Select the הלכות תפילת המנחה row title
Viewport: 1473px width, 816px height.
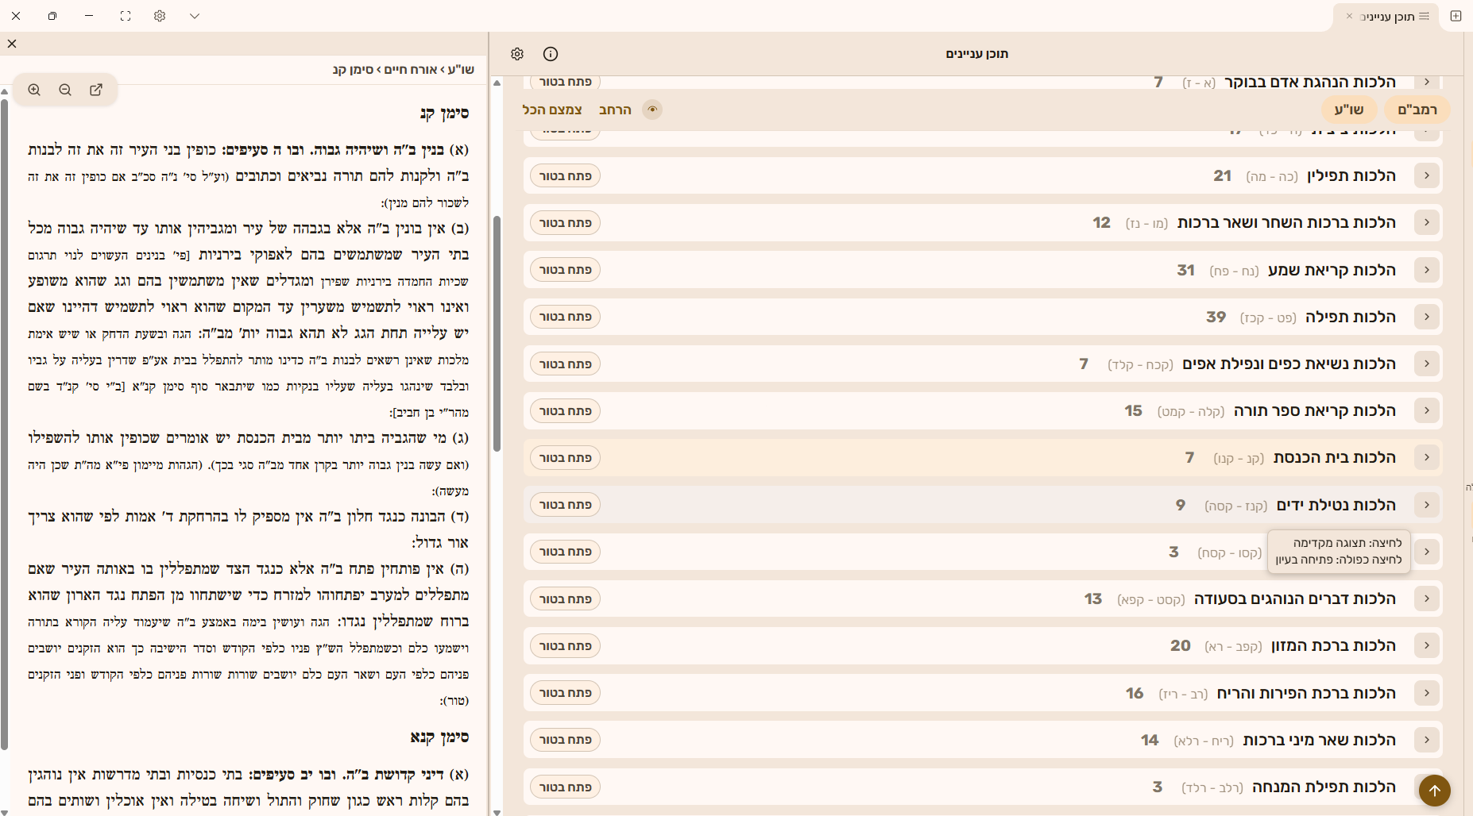[1324, 787]
